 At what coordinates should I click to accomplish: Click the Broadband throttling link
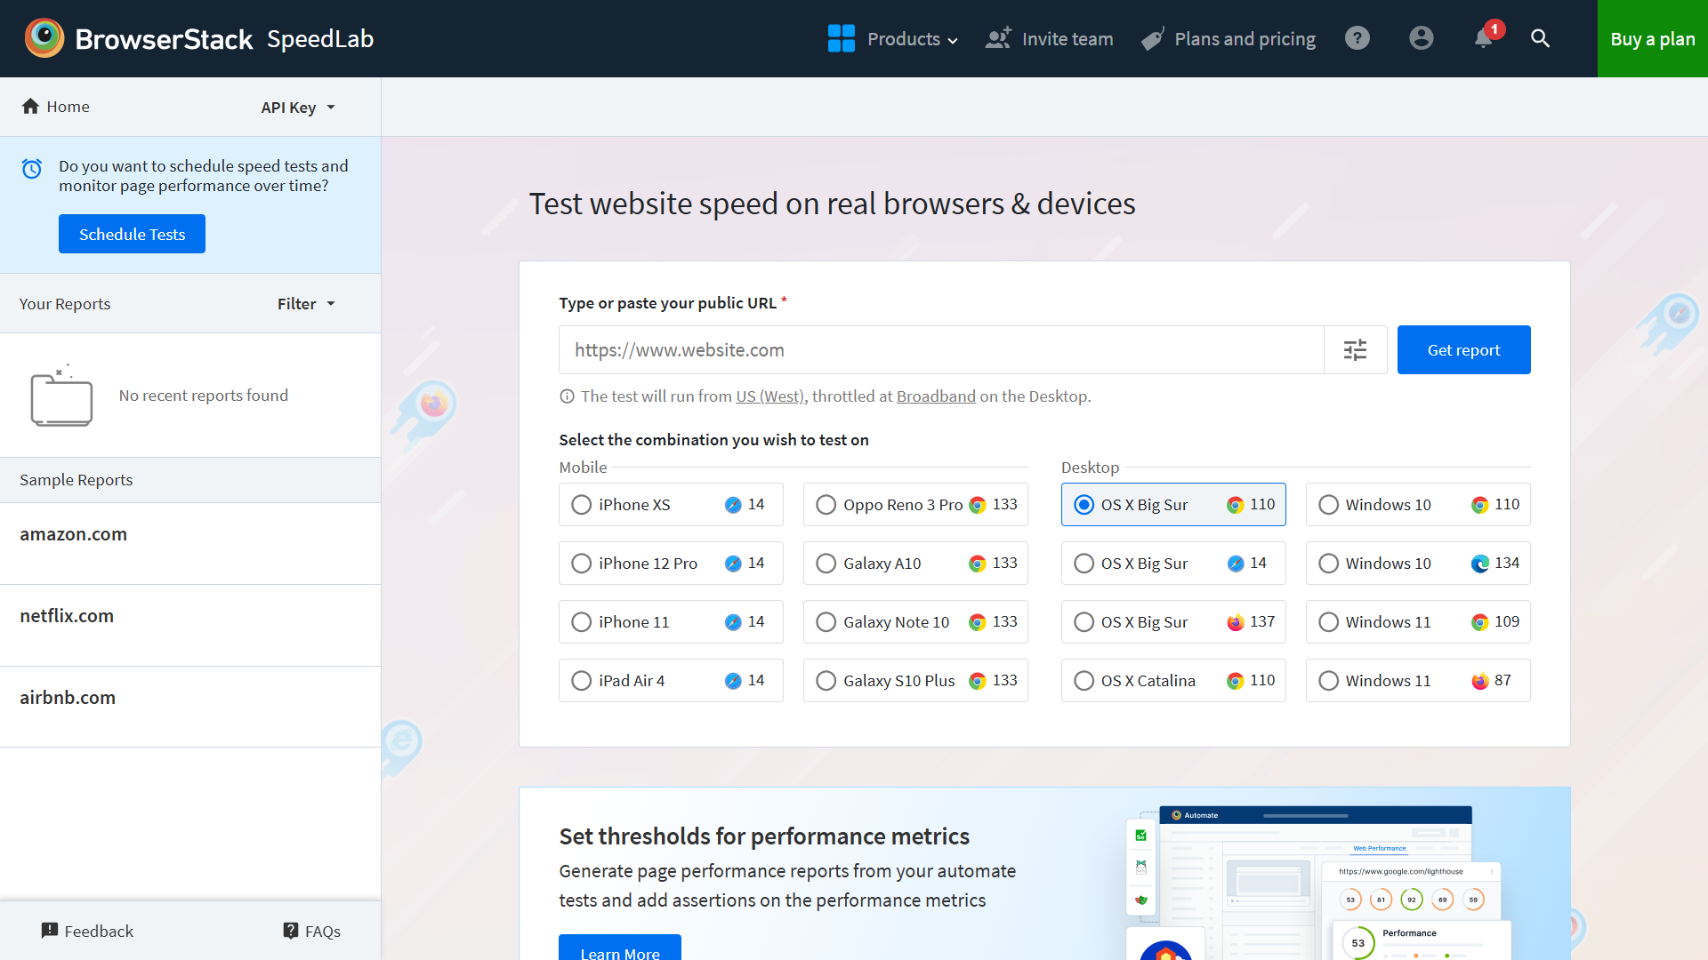(936, 396)
